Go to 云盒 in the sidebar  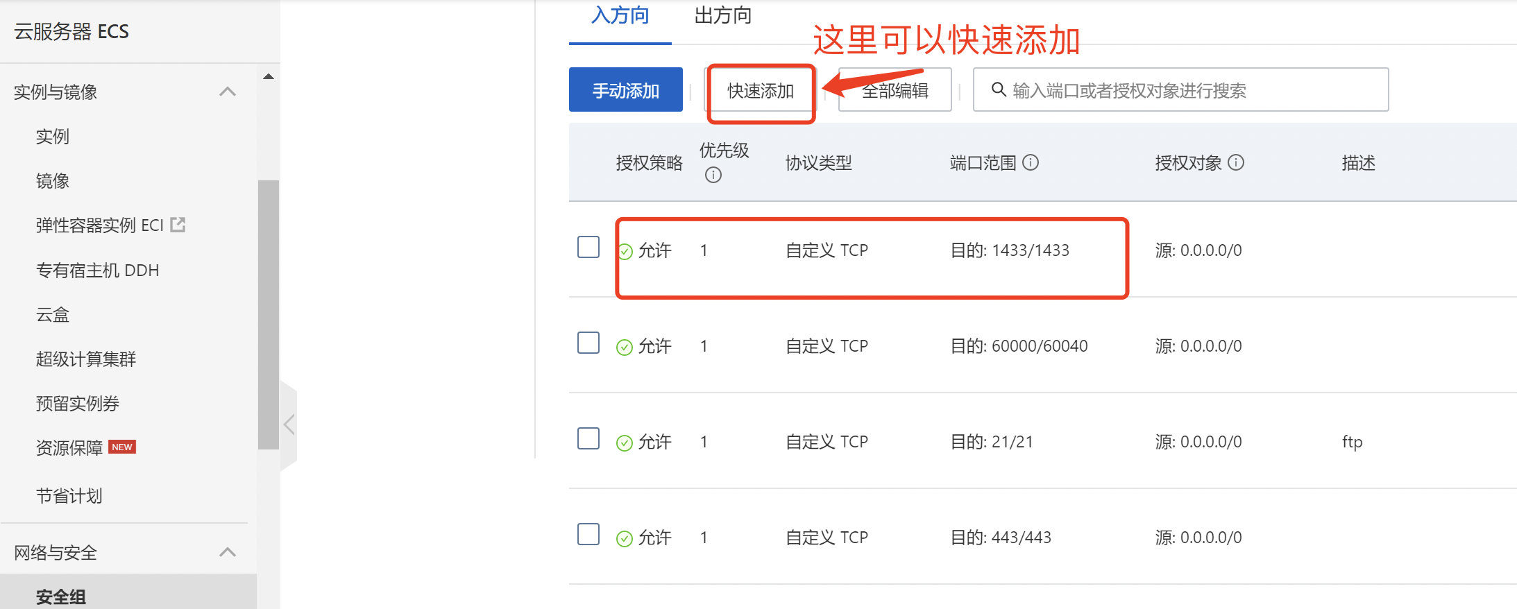(53, 315)
